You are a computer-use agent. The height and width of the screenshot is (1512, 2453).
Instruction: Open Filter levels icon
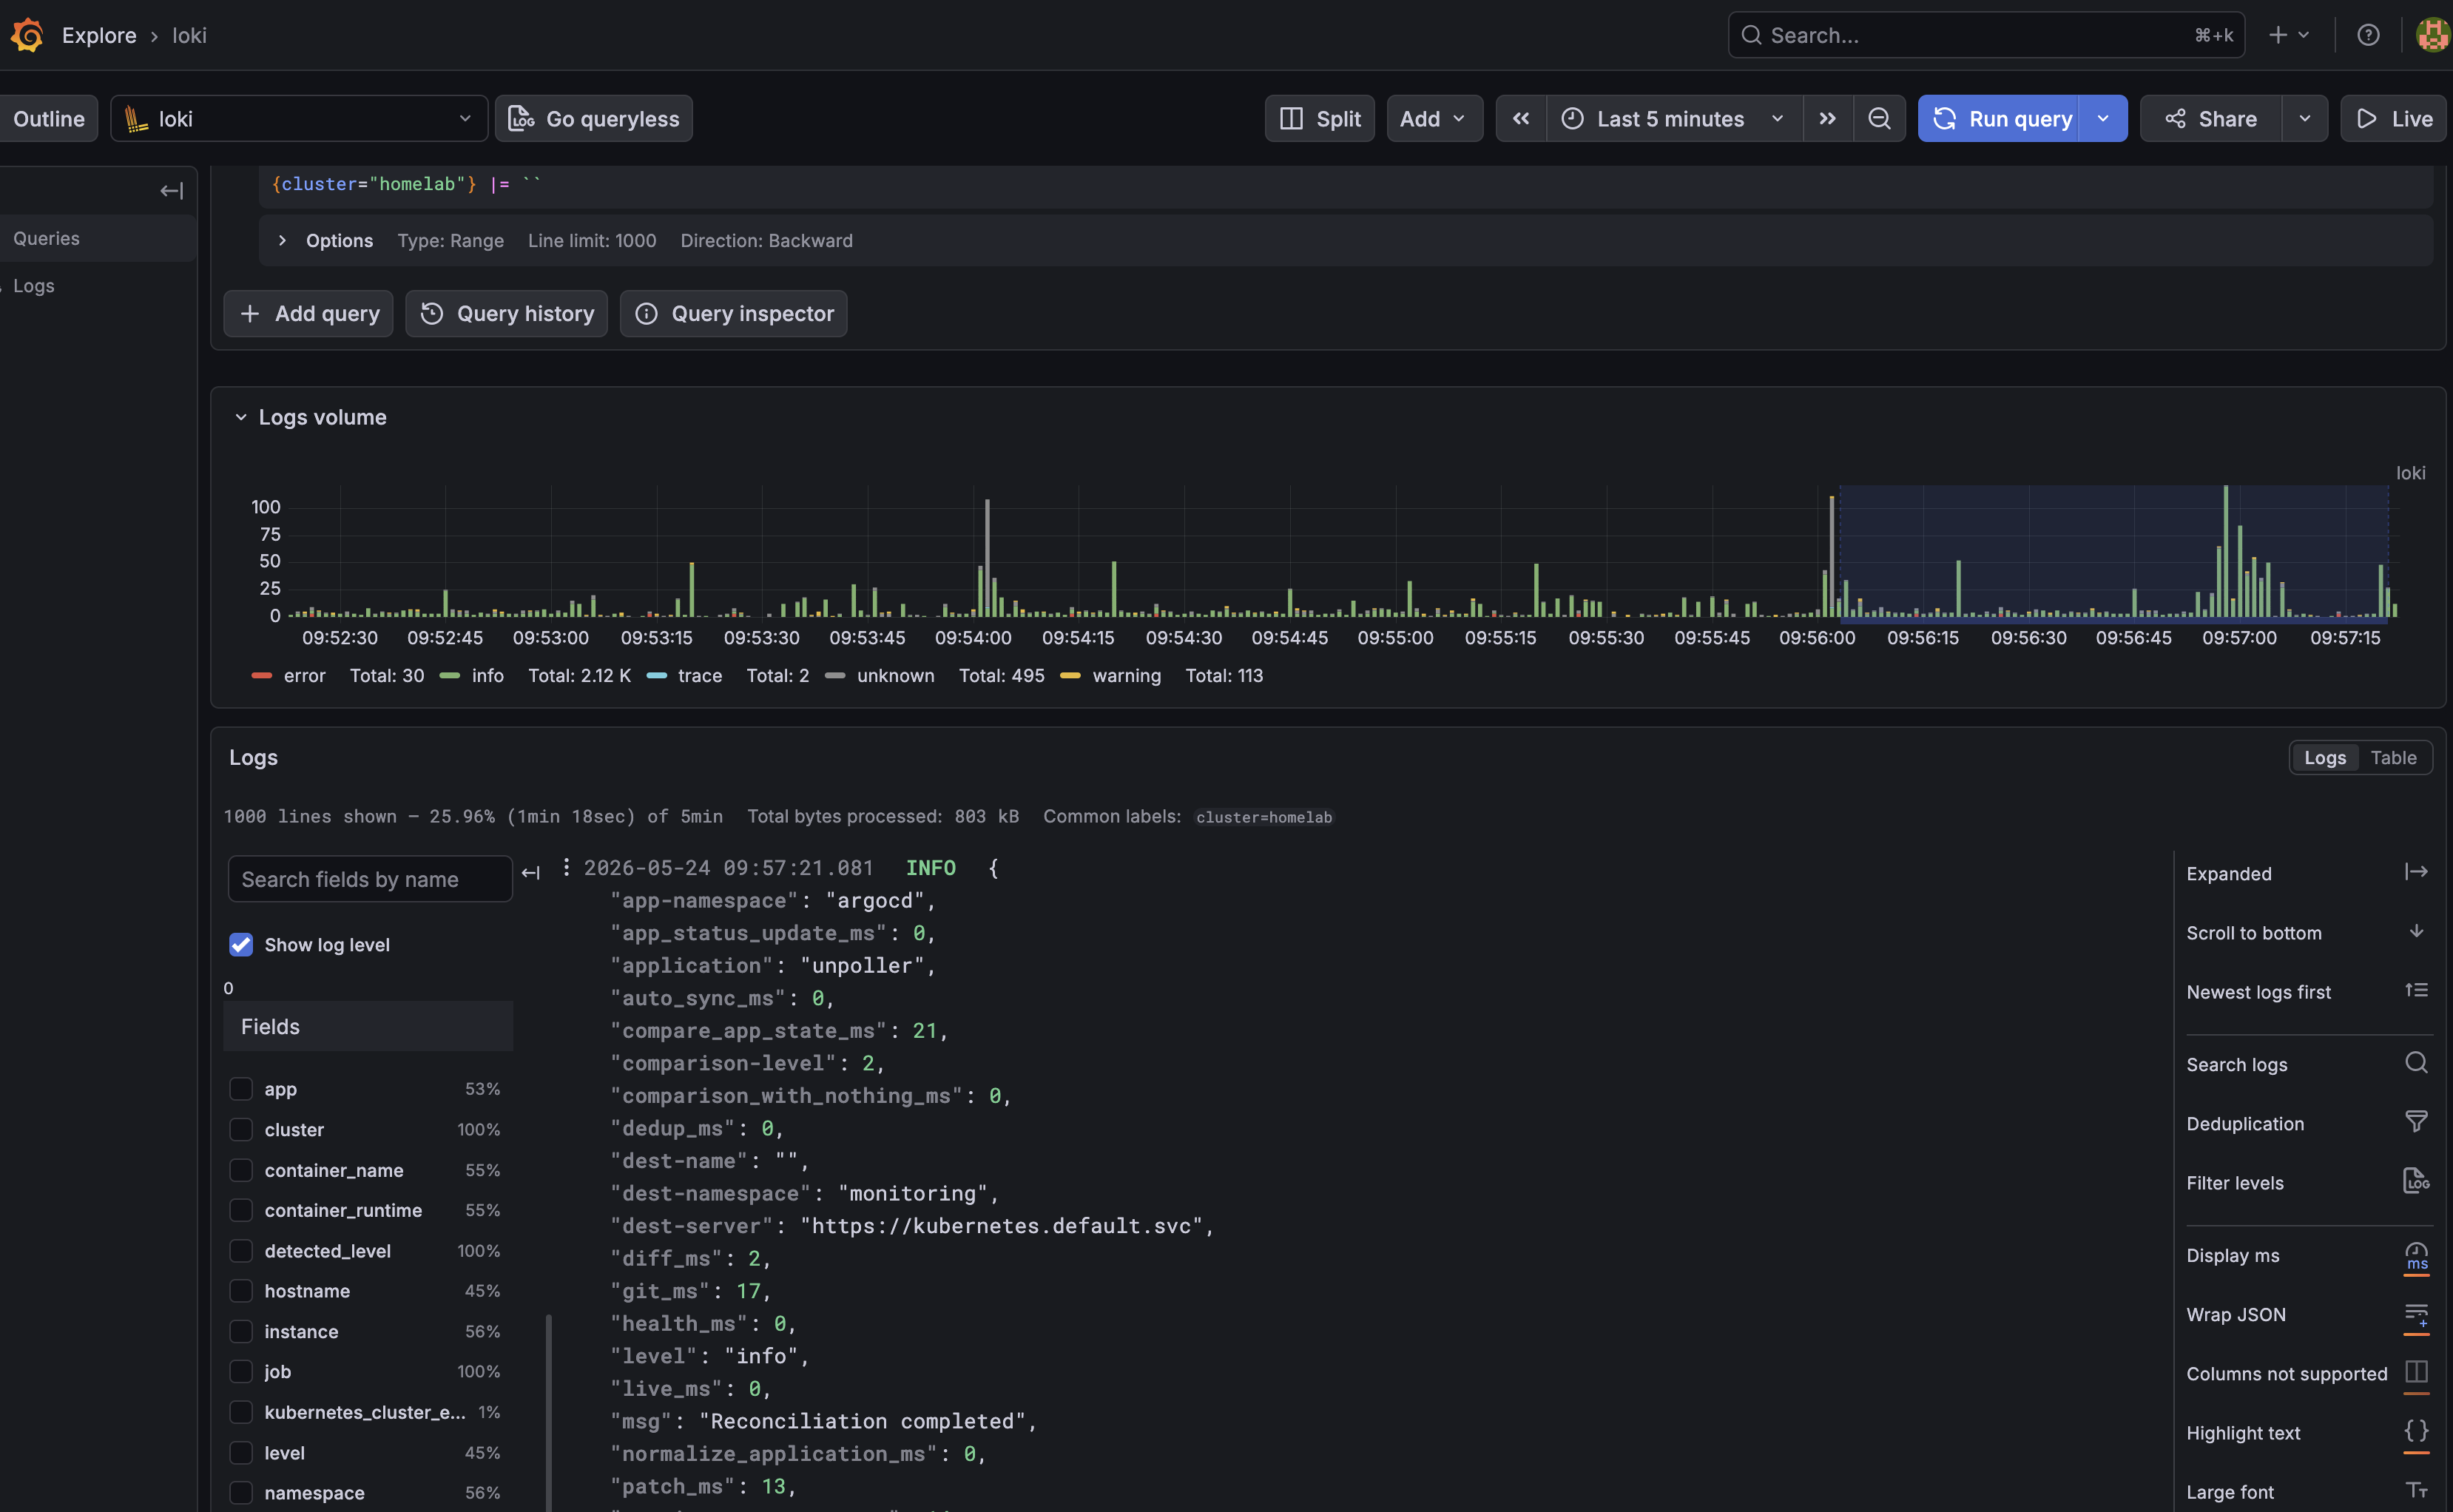tap(2416, 1181)
